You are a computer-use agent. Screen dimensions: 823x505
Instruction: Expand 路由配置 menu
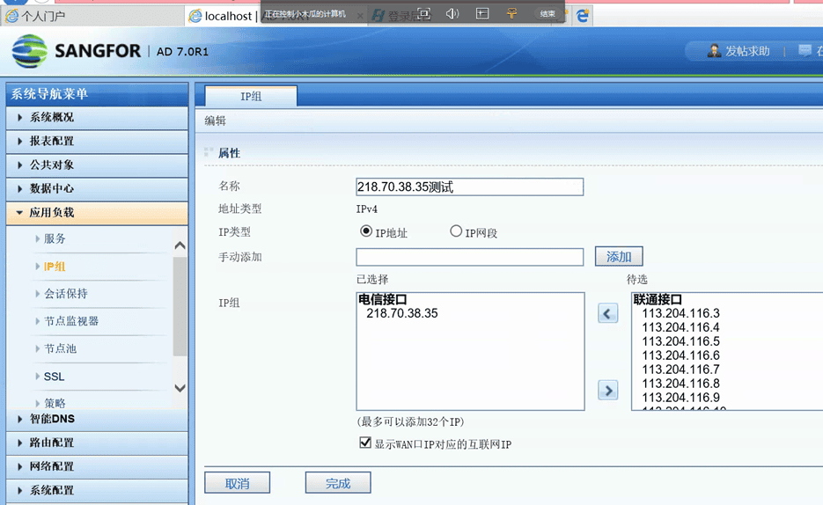[x=97, y=443]
